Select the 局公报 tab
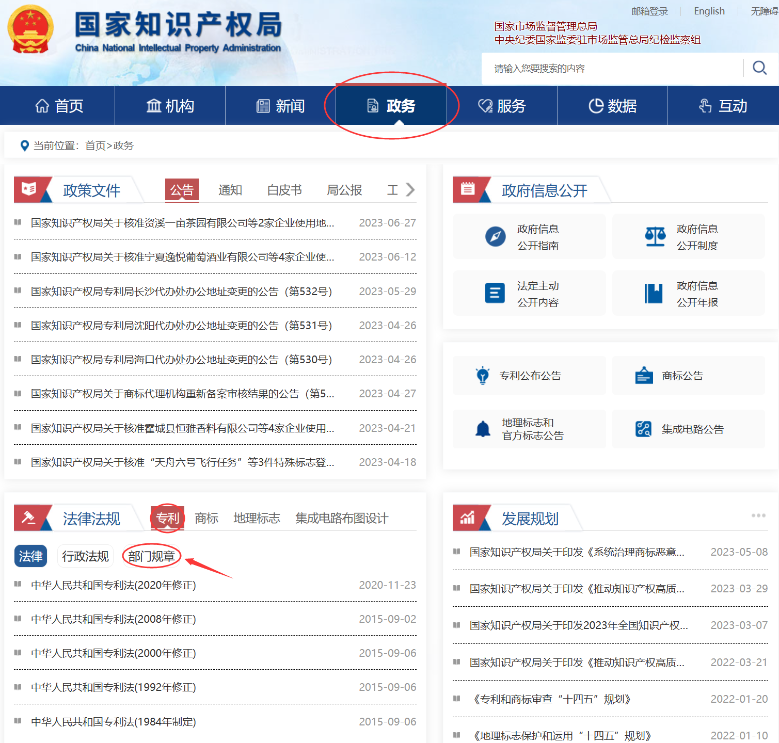The height and width of the screenshot is (743, 779). pos(344,190)
